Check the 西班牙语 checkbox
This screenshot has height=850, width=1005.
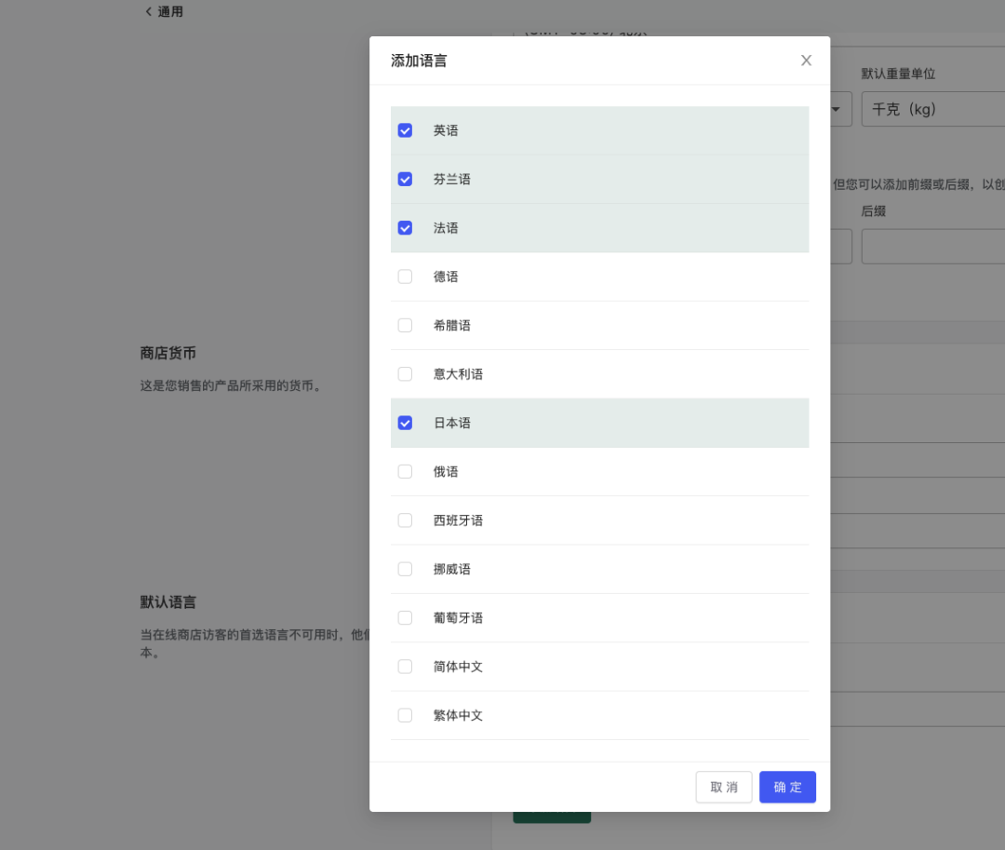[405, 520]
